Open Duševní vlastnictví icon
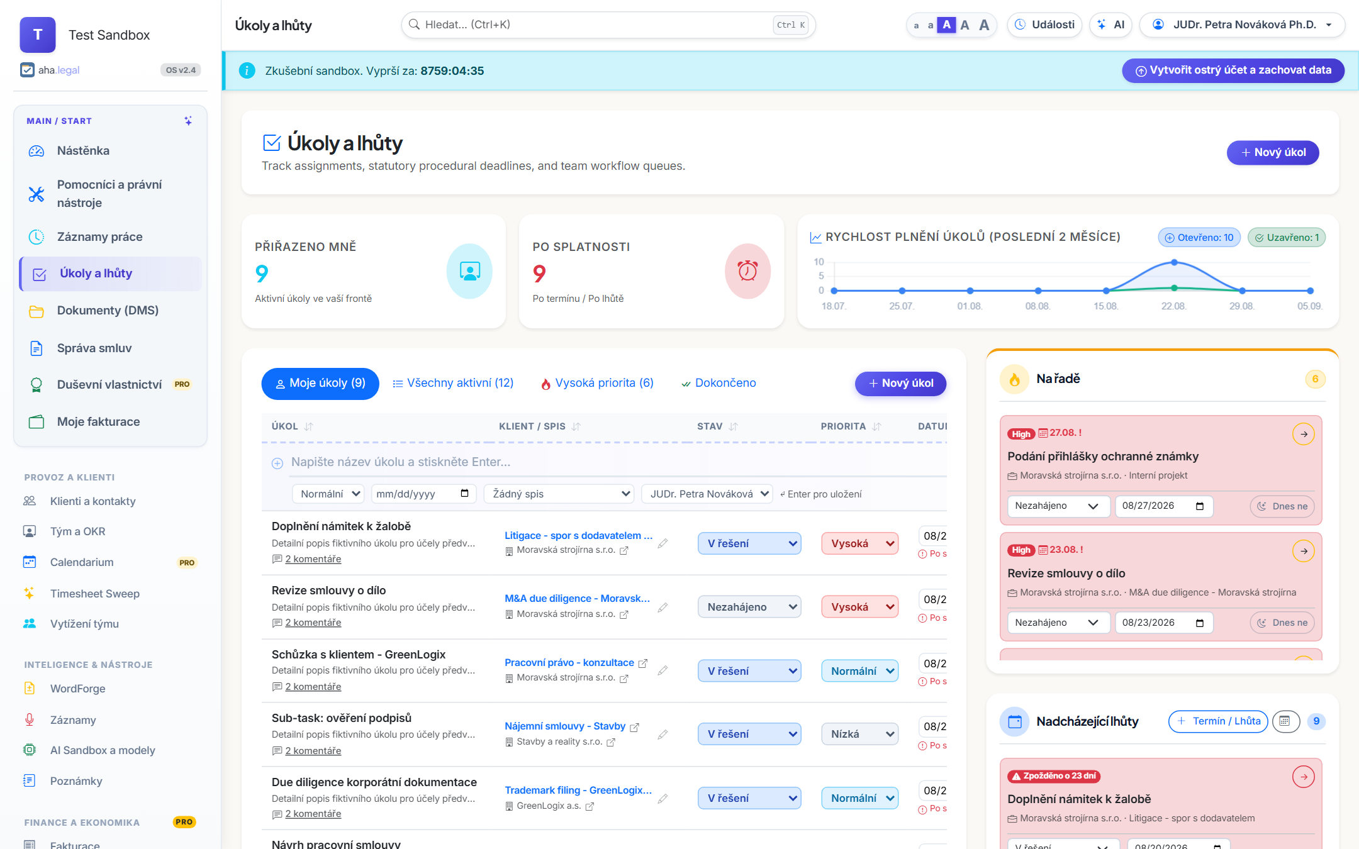The image size is (1359, 849). 36,384
